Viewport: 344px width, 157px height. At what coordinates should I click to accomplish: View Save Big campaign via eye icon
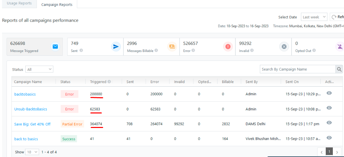click(329, 123)
